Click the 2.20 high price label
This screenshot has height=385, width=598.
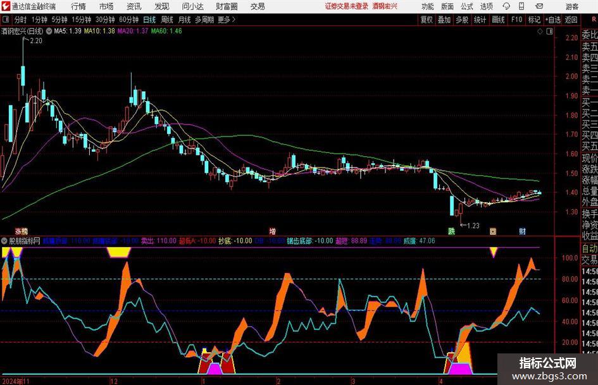click(36, 41)
